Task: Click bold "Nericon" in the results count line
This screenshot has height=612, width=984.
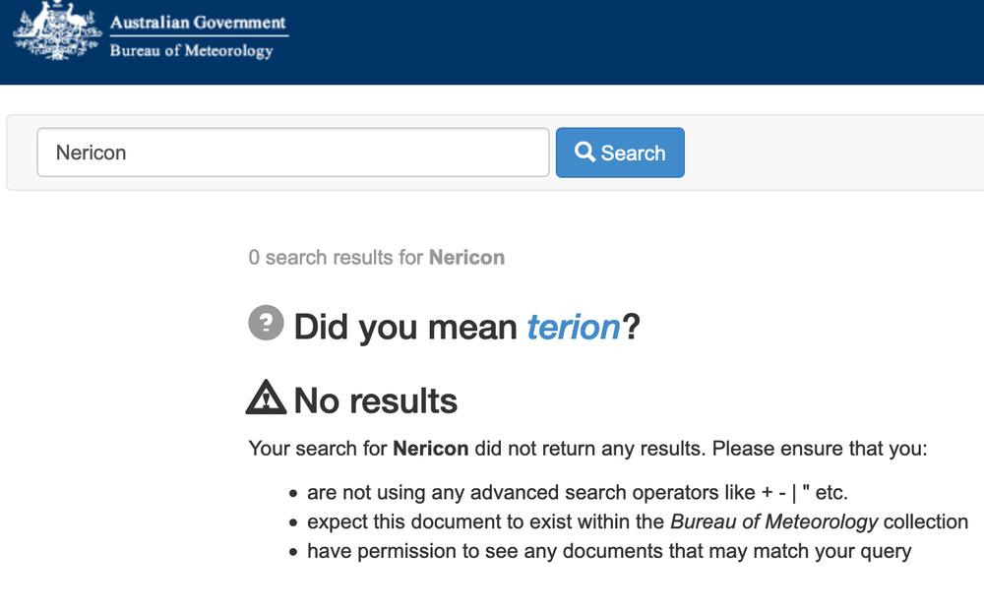Action: pyautogui.click(x=466, y=258)
